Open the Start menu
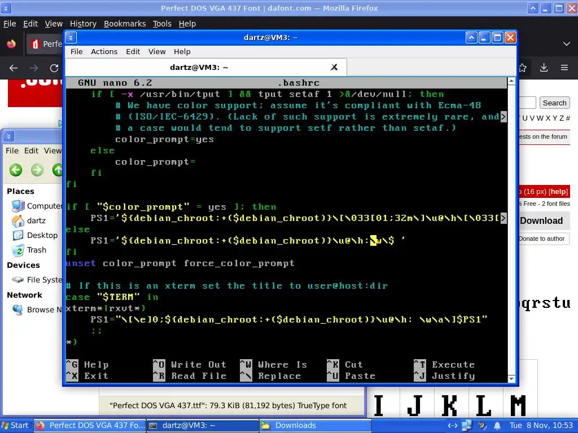 (x=15, y=425)
